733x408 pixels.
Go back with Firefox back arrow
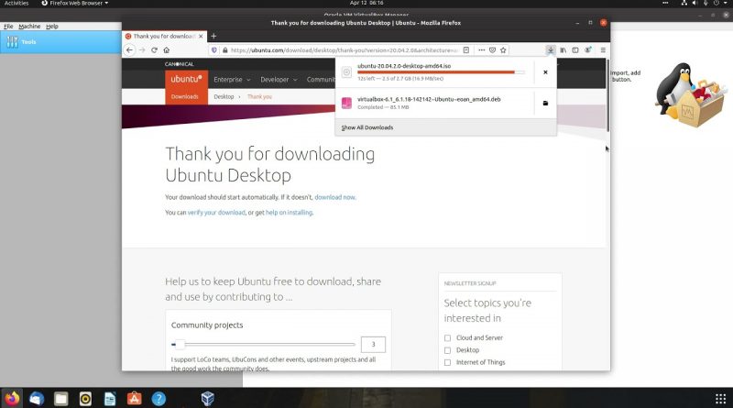[129, 50]
